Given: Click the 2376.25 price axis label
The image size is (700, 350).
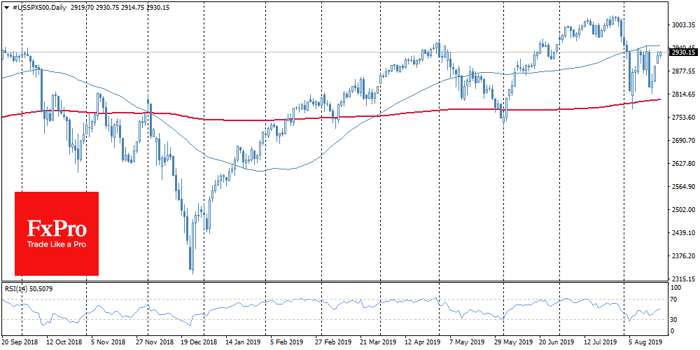Looking at the screenshot, I should [x=682, y=256].
